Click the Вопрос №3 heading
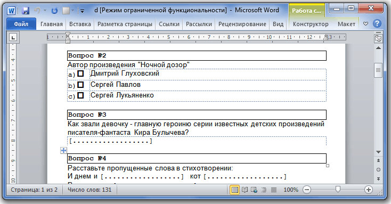The image size is (391, 204). point(87,115)
